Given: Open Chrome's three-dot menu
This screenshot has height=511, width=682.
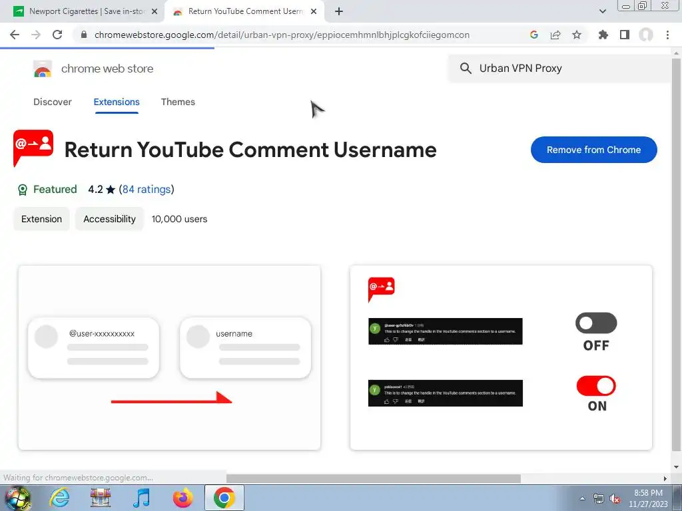Looking at the screenshot, I should click(667, 35).
